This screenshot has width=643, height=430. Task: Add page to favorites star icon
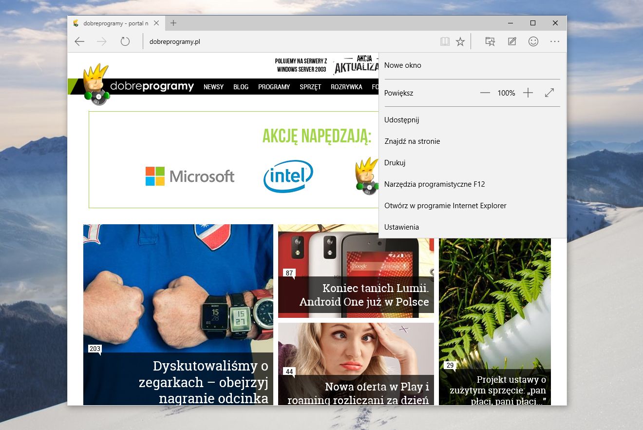pyautogui.click(x=460, y=42)
